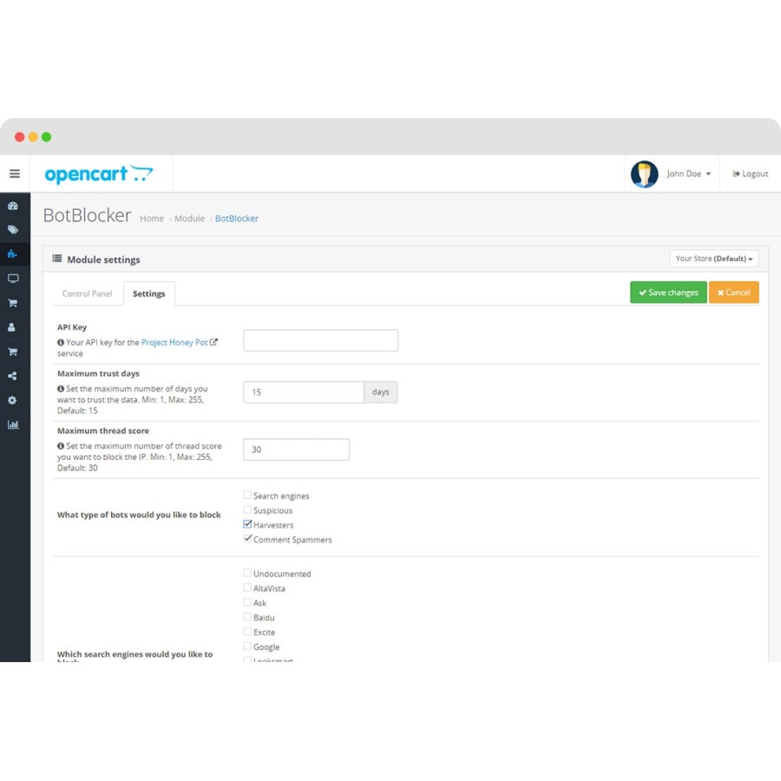The height and width of the screenshot is (781, 781).
Task: Open the Catalog tags sidebar icon
Action: point(13,230)
